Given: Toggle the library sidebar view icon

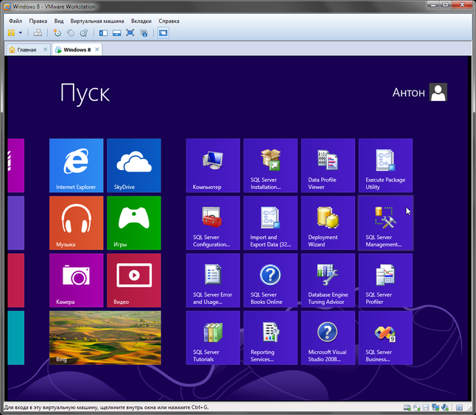Looking at the screenshot, I should (103, 32).
